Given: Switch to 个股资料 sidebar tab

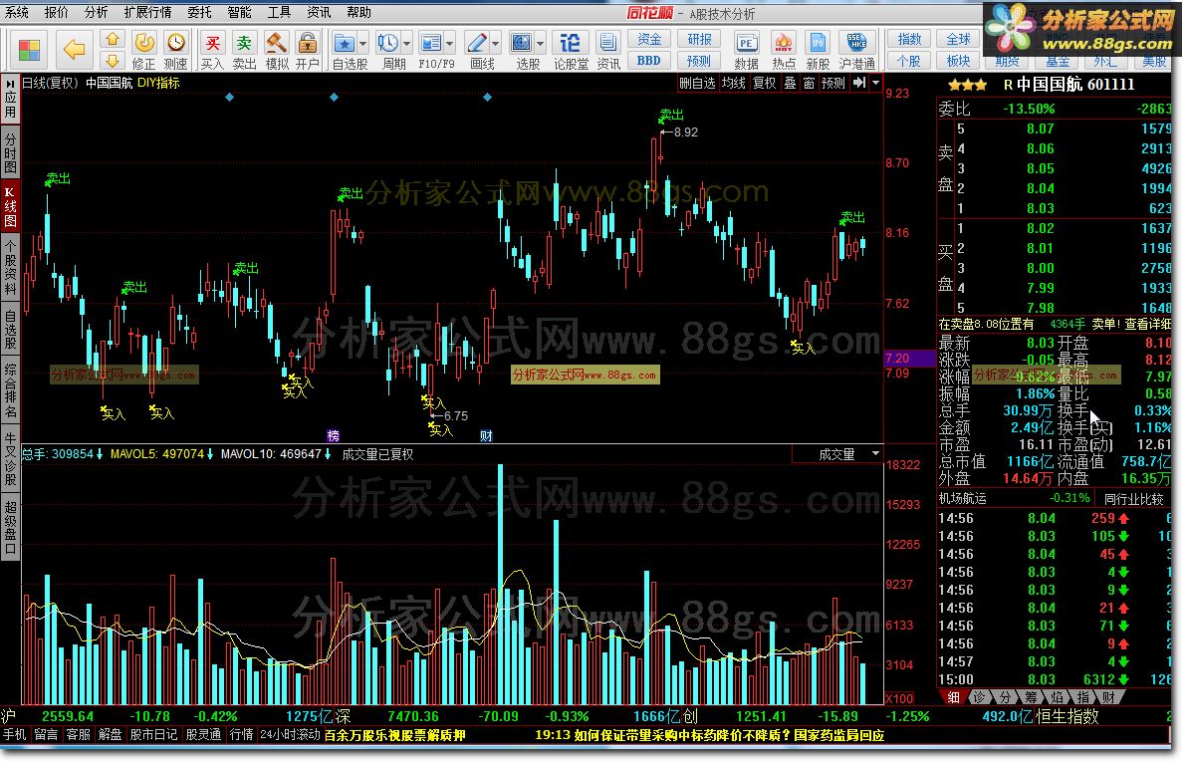Looking at the screenshot, I should pyautogui.click(x=10, y=267).
